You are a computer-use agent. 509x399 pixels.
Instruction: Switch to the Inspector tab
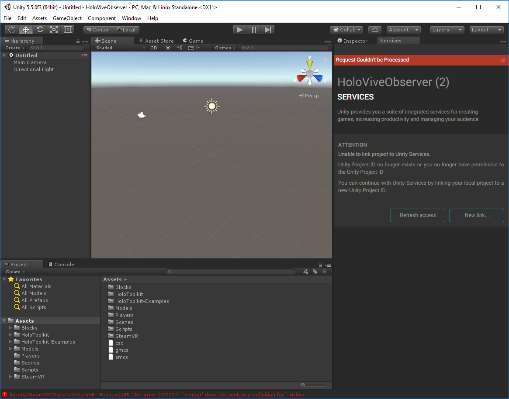pyautogui.click(x=353, y=41)
